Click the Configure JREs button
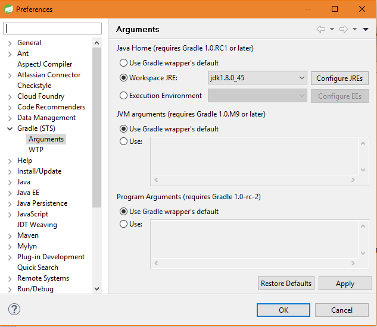This screenshot has width=377, height=327. pyautogui.click(x=339, y=78)
